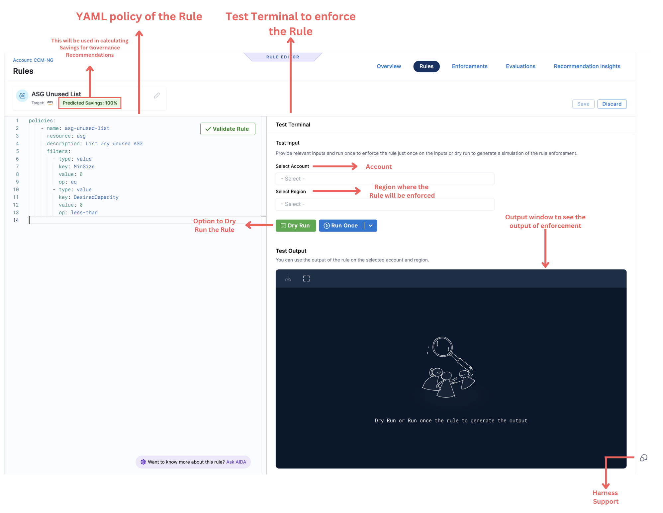Open the Enforcements tab
The height and width of the screenshot is (513, 663).
click(x=469, y=66)
